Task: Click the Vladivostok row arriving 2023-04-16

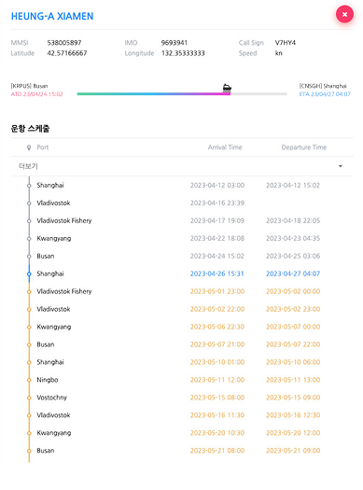Action: pyautogui.click(x=182, y=203)
